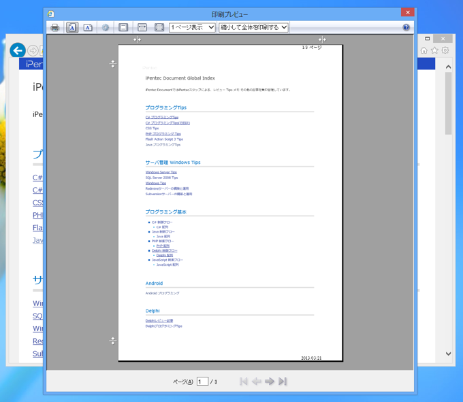This screenshot has width=463, height=402.
Task: Click the 印刷プレビュー window title text
Action: tap(229, 14)
